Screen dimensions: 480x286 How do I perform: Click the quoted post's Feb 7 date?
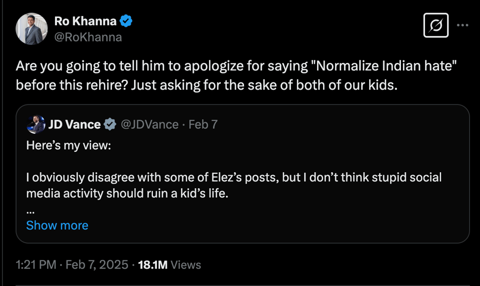(x=203, y=124)
